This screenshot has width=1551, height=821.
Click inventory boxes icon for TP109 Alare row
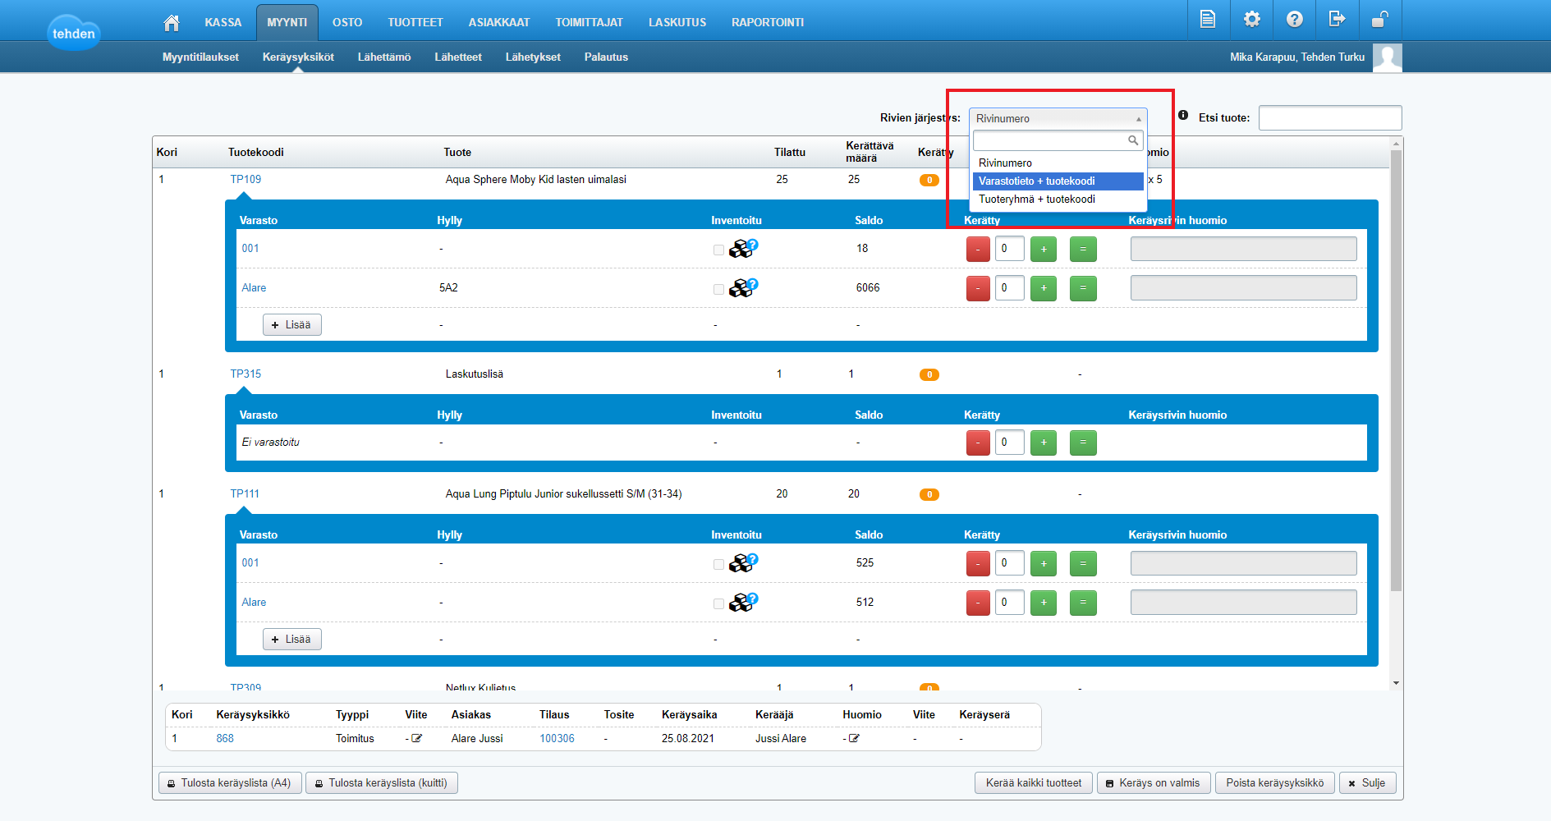(x=743, y=287)
